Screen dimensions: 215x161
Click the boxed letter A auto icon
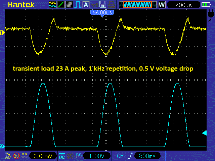click(x=86, y=5)
